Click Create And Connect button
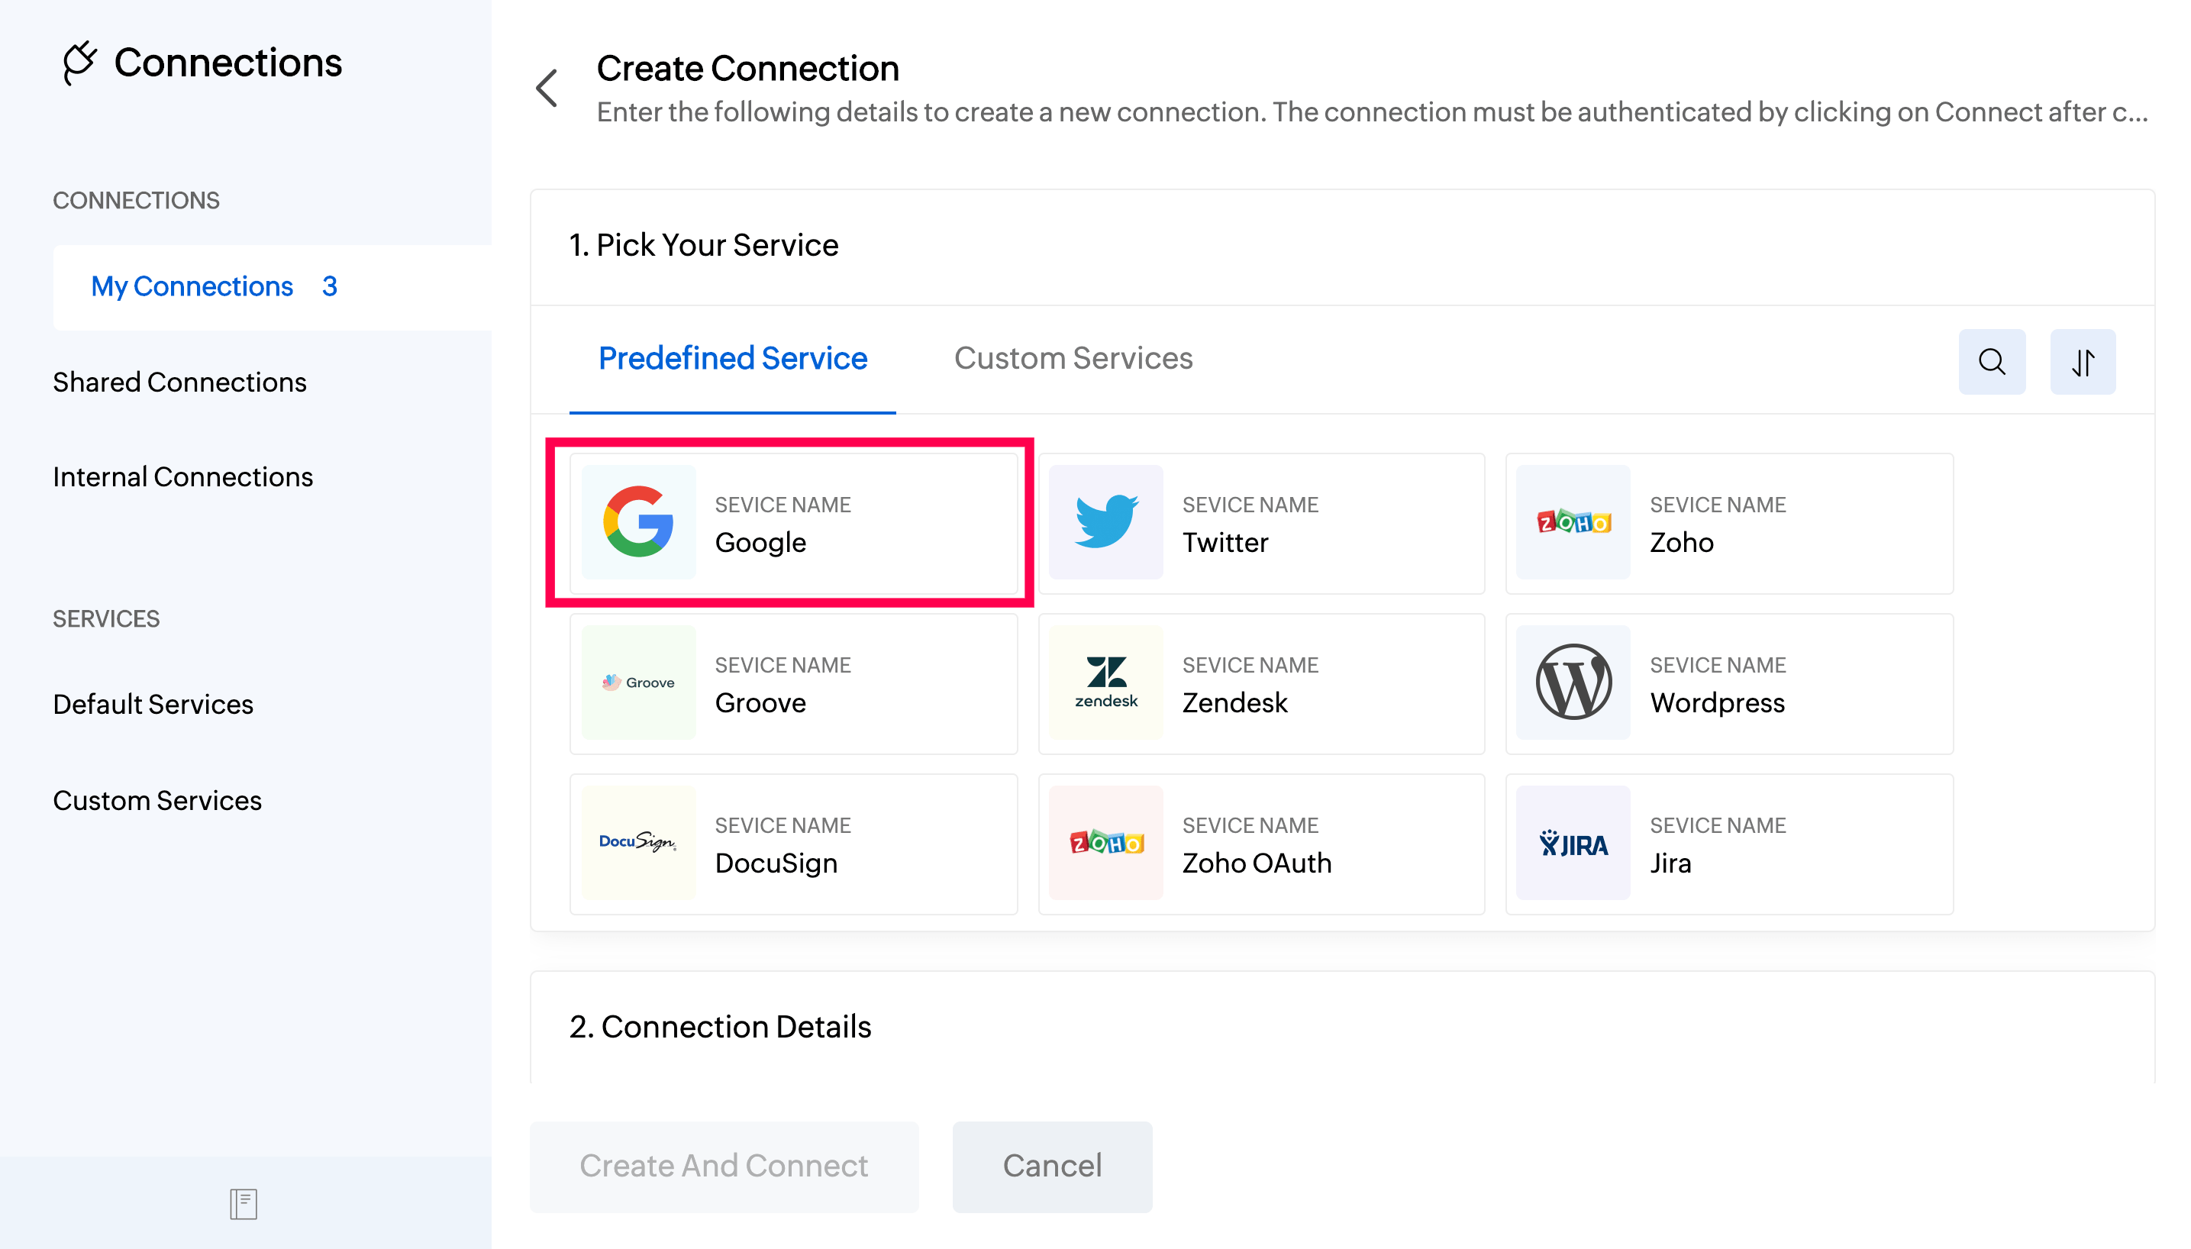The height and width of the screenshot is (1249, 2191). pyautogui.click(x=724, y=1166)
